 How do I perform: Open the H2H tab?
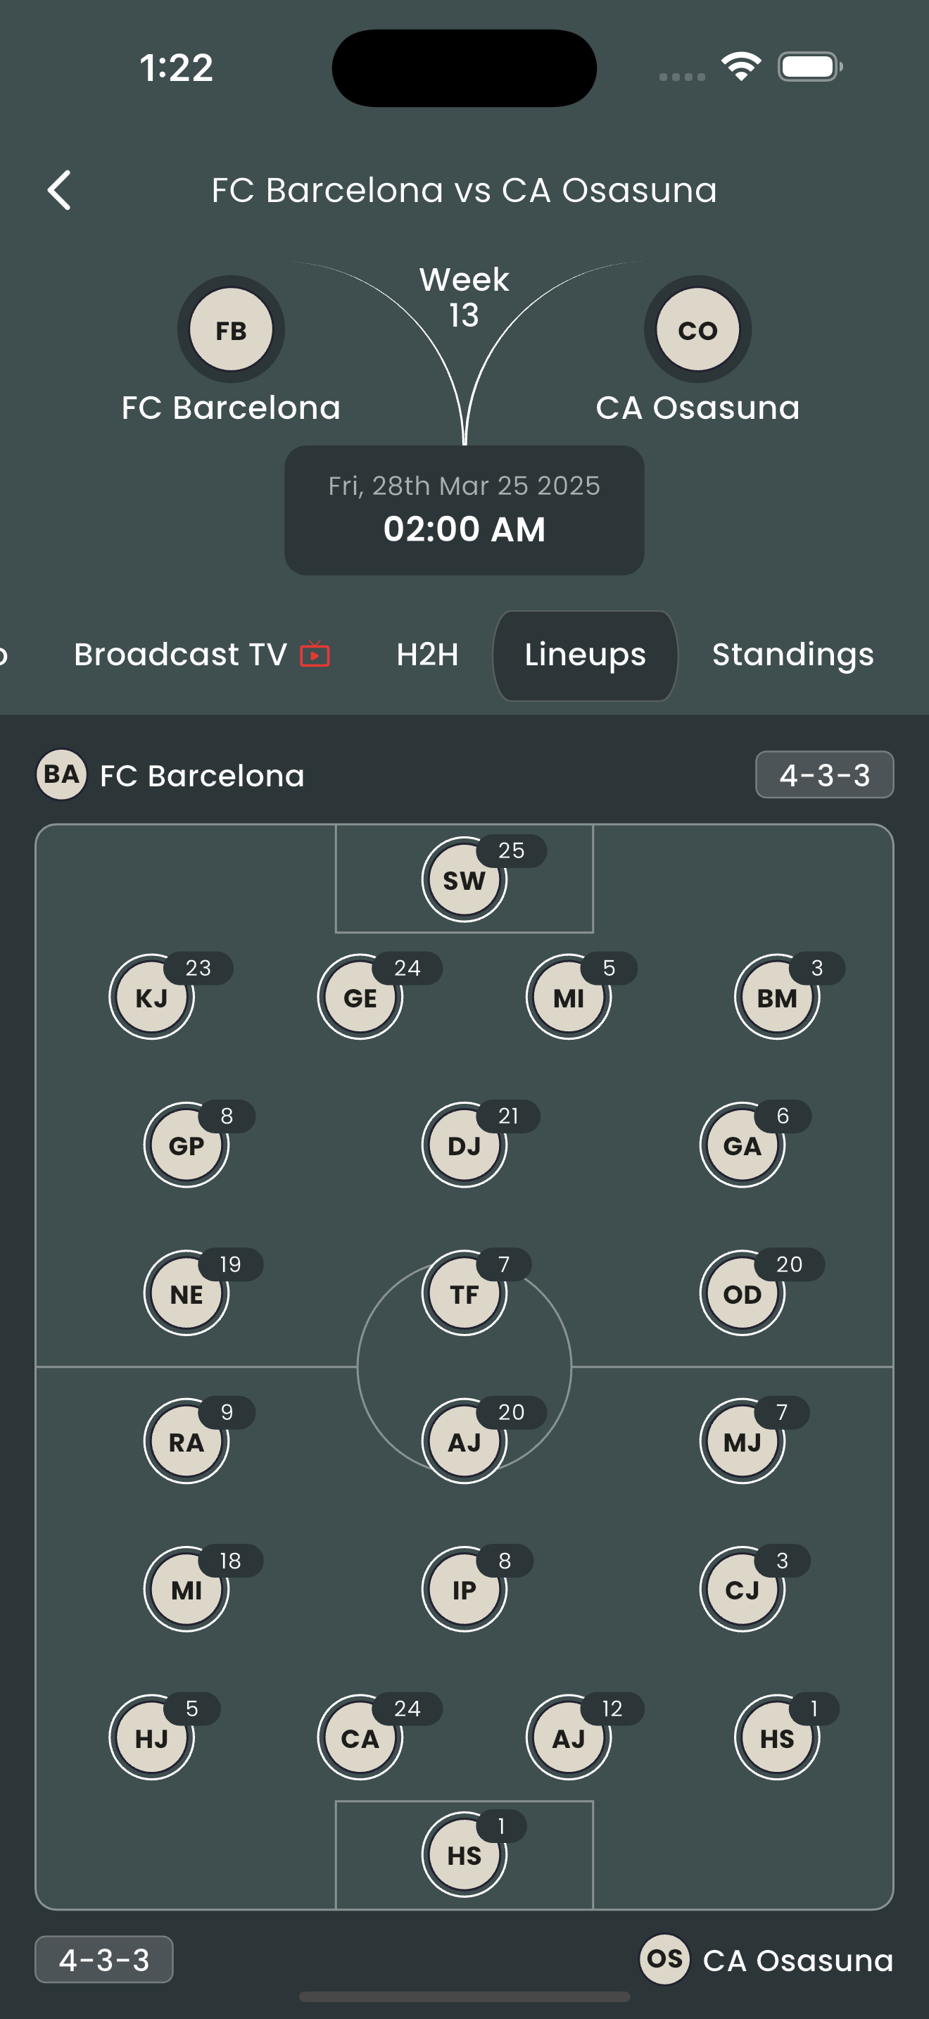point(427,655)
